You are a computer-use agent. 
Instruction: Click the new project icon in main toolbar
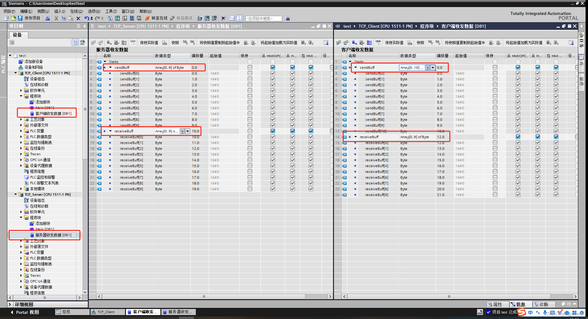tap(6, 18)
